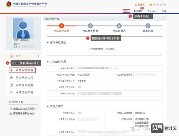Select step 3 circle 网站负责人
The image size is (179, 136).
(x=119, y=26)
